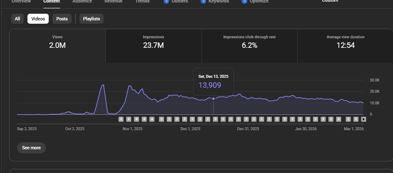
Task: Click the next arrow icon after the timeline markers
Action: click(363, 119)
